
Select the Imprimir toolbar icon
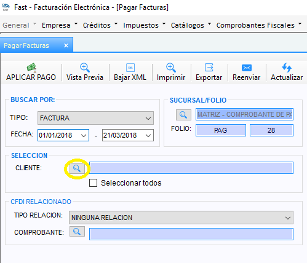click(170, 68)
